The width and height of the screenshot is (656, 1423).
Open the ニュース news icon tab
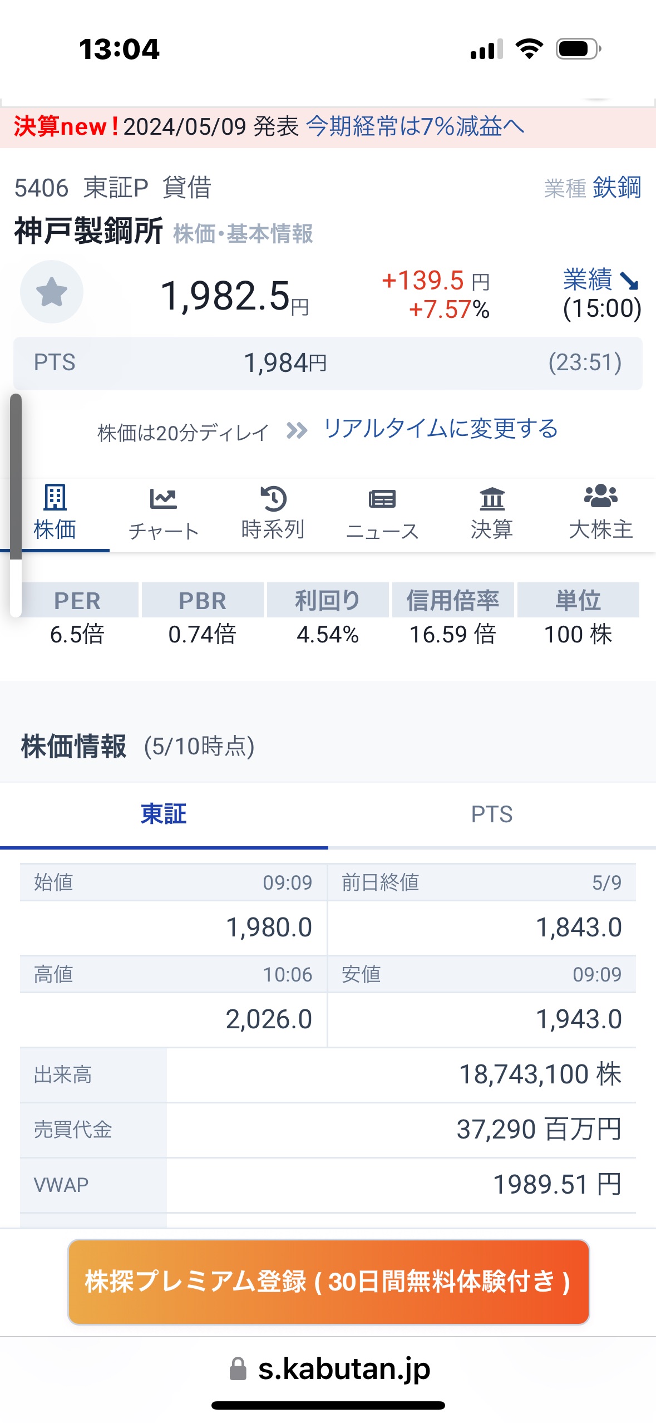click(x=382, y=498)
